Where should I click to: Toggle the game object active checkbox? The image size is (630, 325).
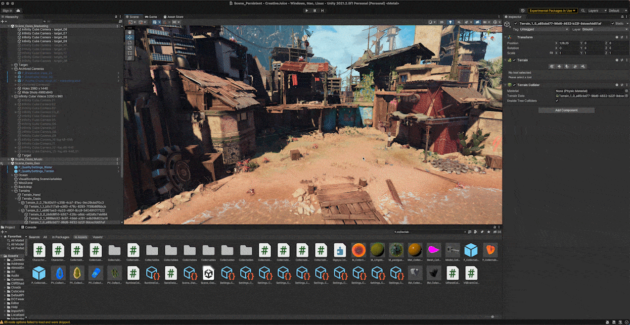(x=516, y=23)
